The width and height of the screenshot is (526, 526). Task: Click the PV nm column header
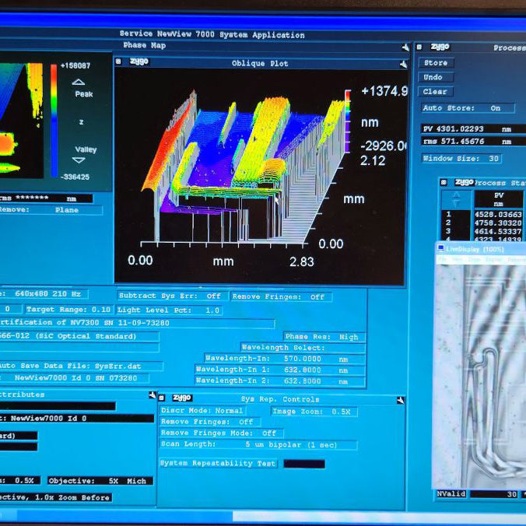(499, 199)
